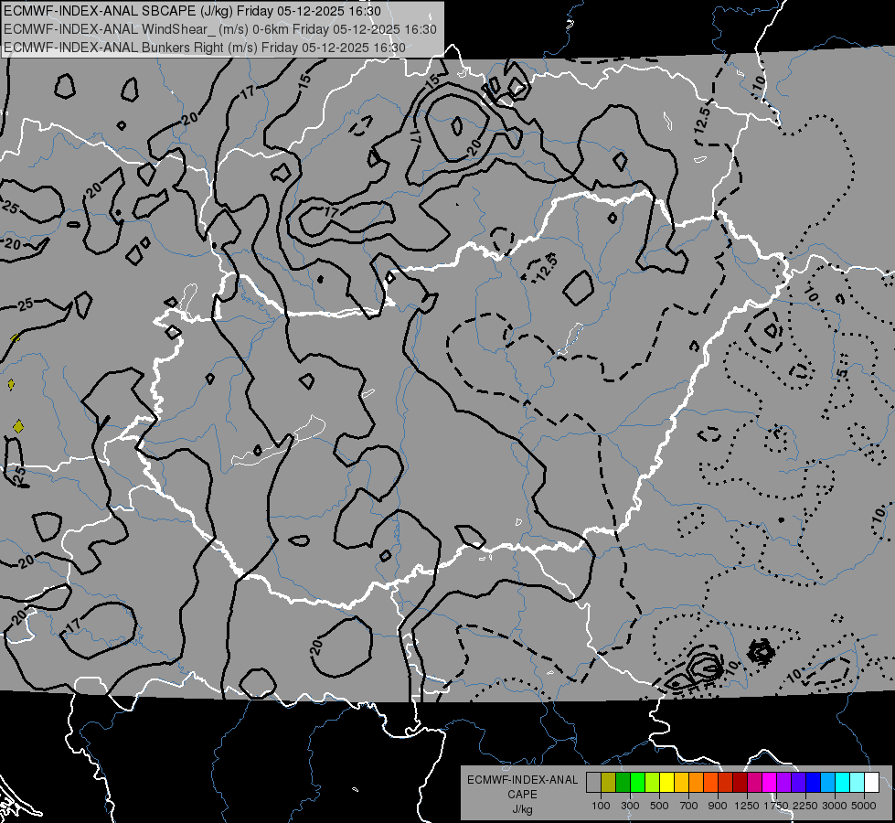Screen dimensions: 895x823
Task: Pick the pure blue legend swatch
Action: tap(814, 783)
